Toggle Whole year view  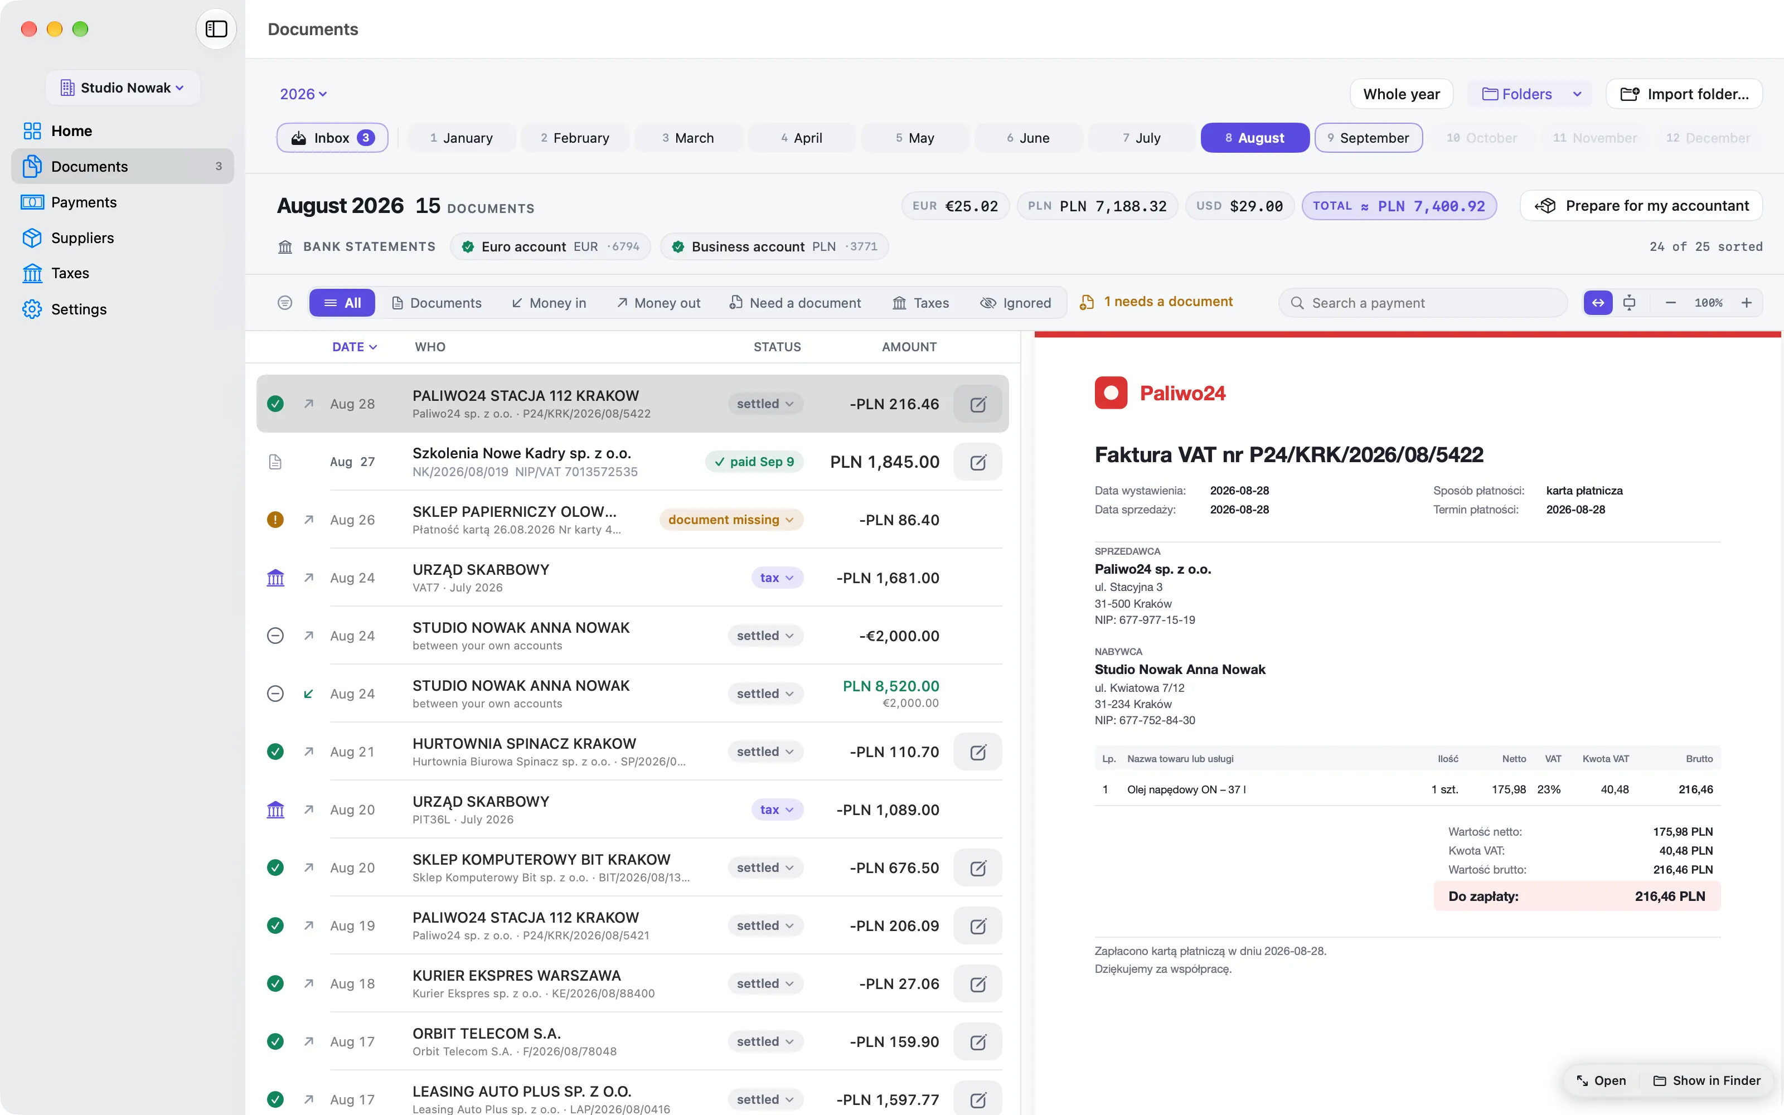point(1400,94)
